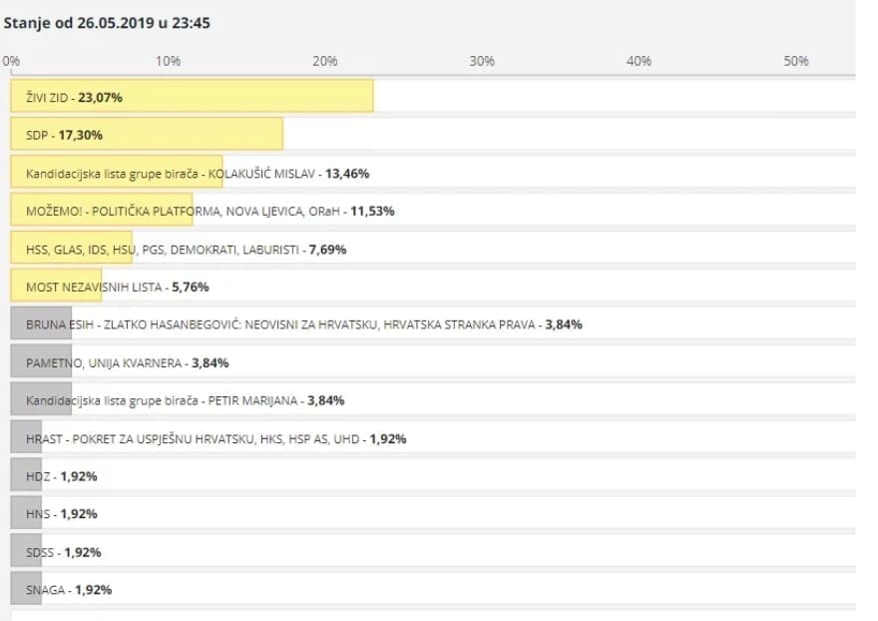Select the 30% axis marker
This screenshot has width=878, height=621.
482,62
